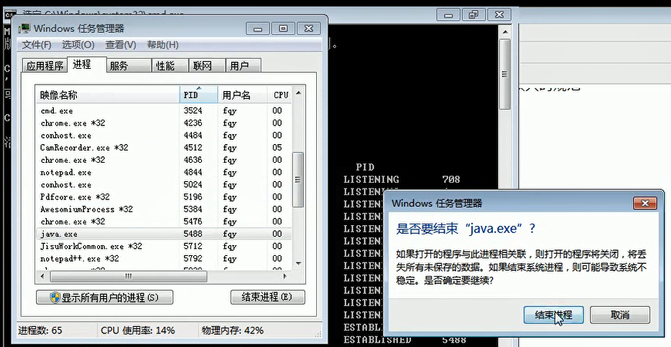Viewport: 671px width, 347px height.
Task: Sort by CPU column header
Action: (280, 95)
